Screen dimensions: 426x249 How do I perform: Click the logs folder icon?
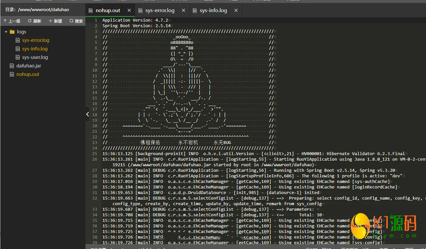[x=12, y=32]
